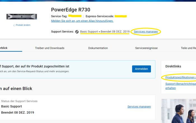Switch to the Treiber und Downloads tab

click(50, 48)
